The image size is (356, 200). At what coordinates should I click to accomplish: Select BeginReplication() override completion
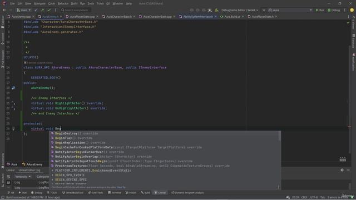coord(164,143)
